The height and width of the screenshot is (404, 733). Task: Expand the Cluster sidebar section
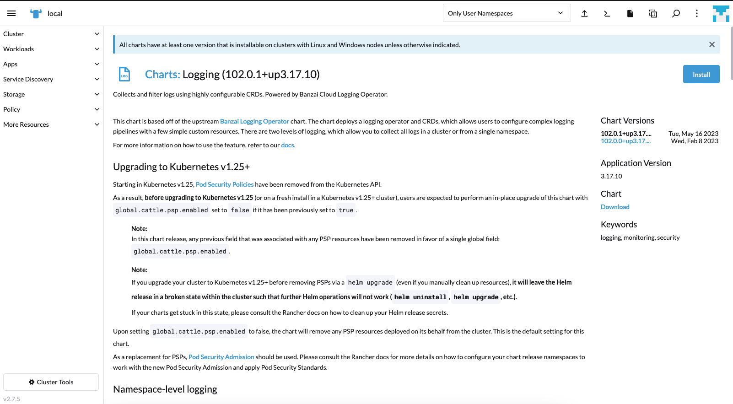51,34
